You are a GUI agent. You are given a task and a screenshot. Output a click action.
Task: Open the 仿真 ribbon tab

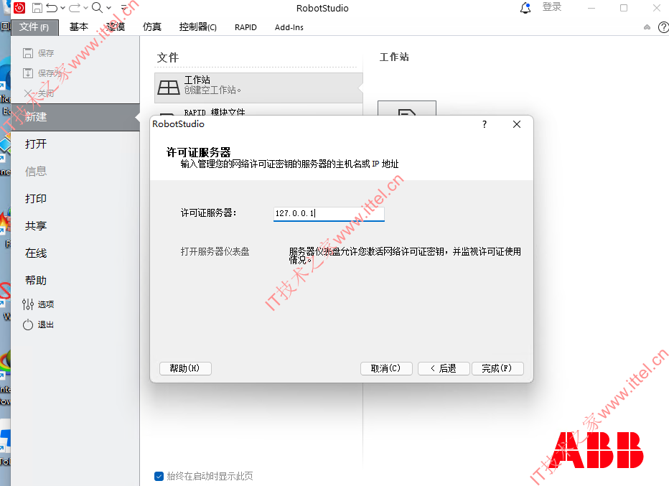(152, 27)
